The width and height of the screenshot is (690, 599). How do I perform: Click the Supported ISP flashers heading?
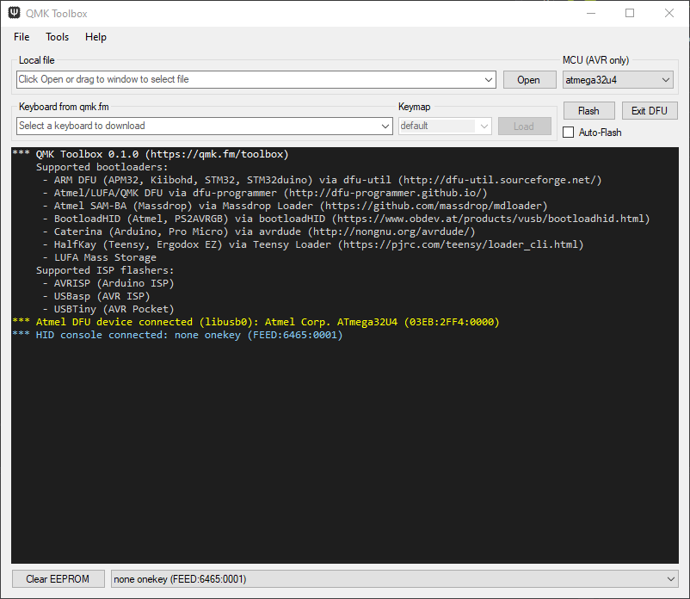[105, 270]
